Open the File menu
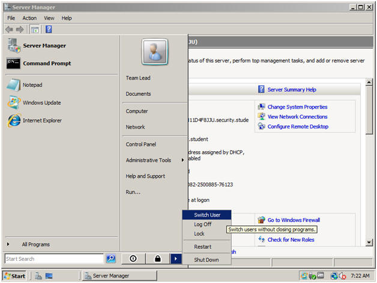 (11, 18)
